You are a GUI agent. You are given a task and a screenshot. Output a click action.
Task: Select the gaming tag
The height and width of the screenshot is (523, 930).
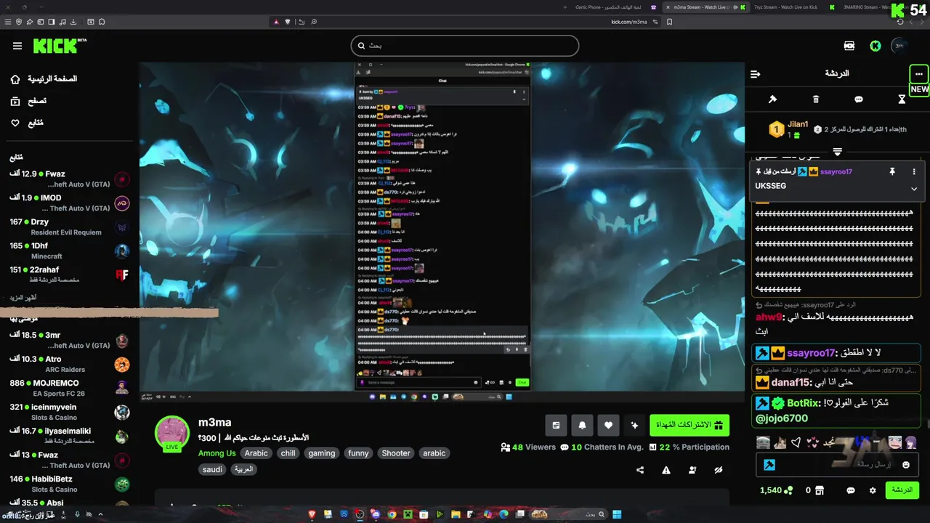tap(321, 453)
